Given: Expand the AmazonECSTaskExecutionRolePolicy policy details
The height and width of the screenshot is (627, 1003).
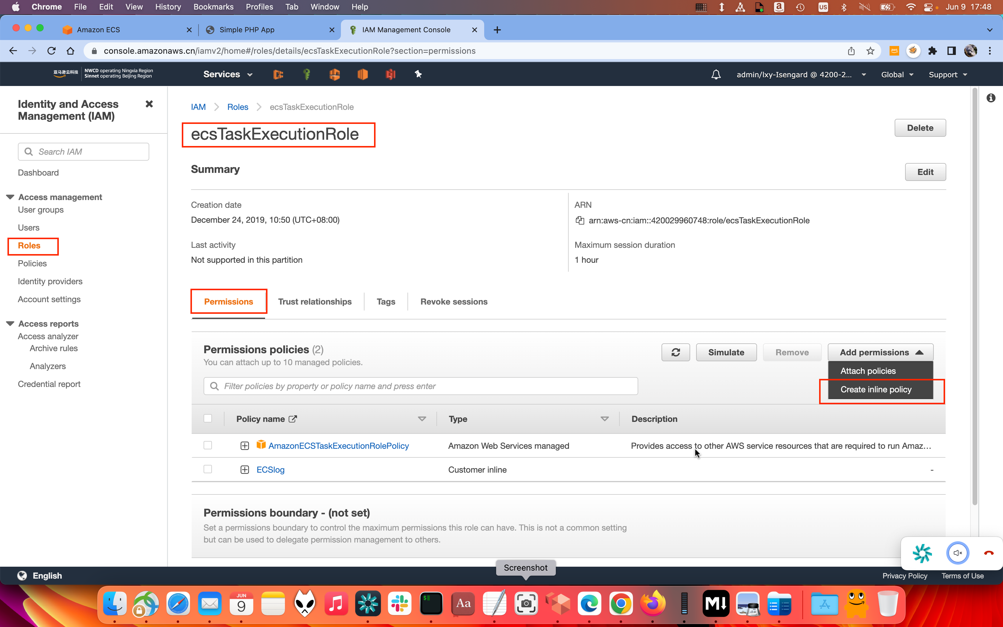Looking at the screenshot, I should tap(244, 446).
